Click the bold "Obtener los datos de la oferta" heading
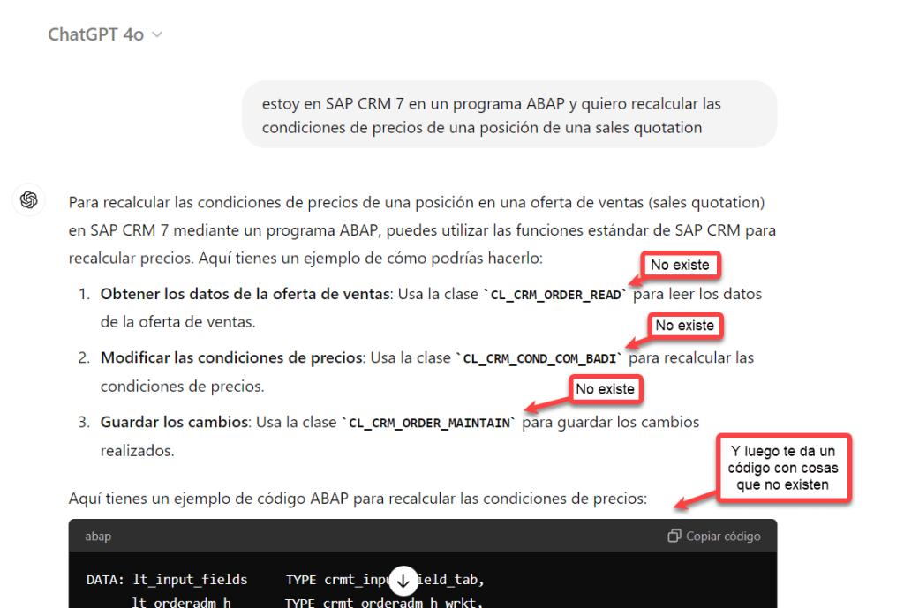904x608 pixels. (245, 294)
